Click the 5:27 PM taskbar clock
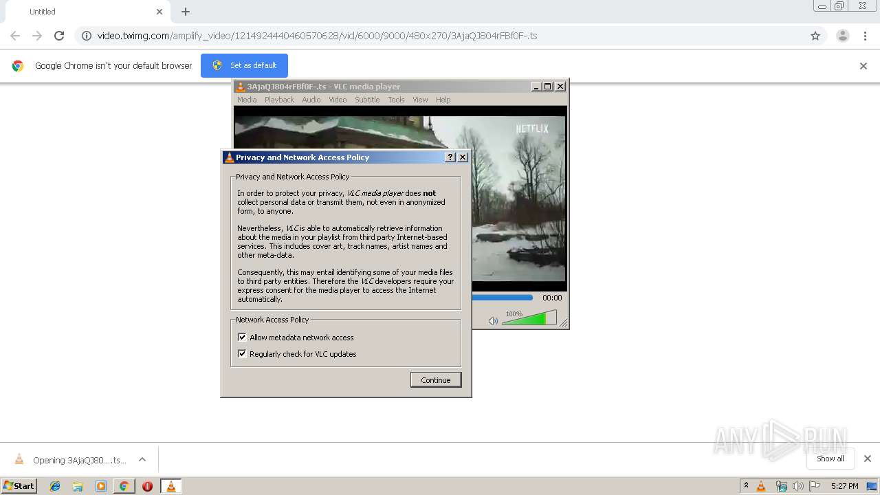This screenshot has height=495, width=880. point(844,486)
